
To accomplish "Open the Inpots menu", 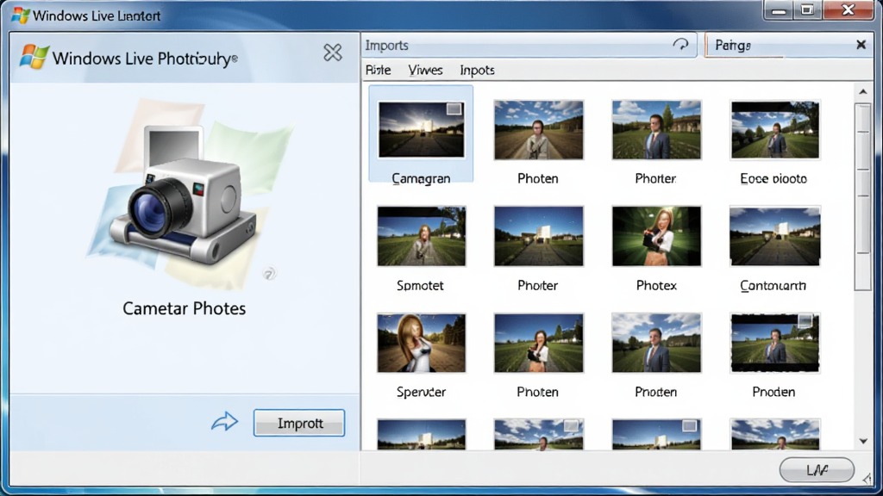I will [x=477, y=71].
